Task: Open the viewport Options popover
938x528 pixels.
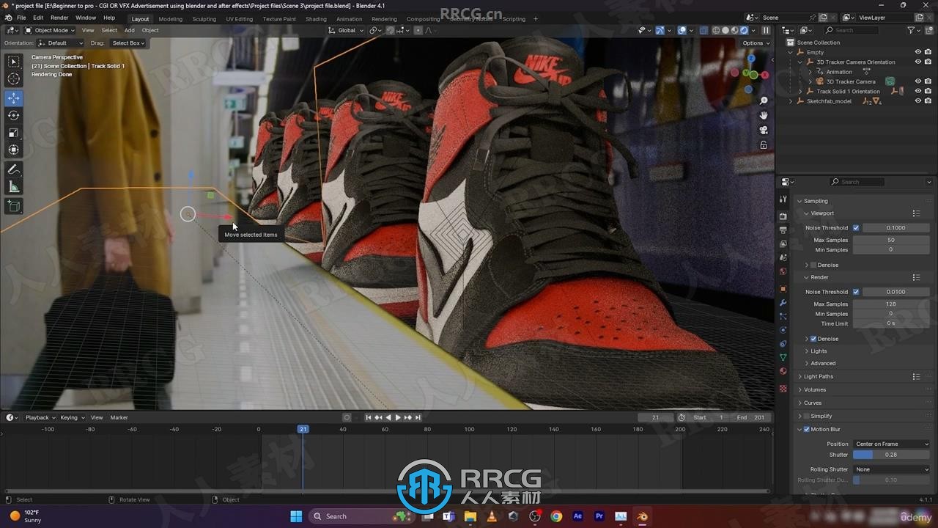Action: click(x=756, y=43)
